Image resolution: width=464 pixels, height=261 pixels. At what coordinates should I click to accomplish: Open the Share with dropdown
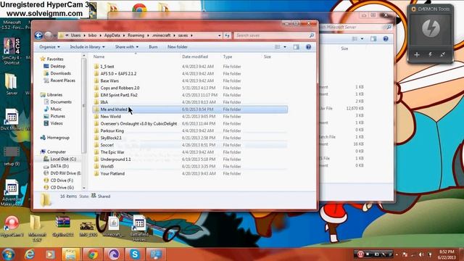(127, 47)
